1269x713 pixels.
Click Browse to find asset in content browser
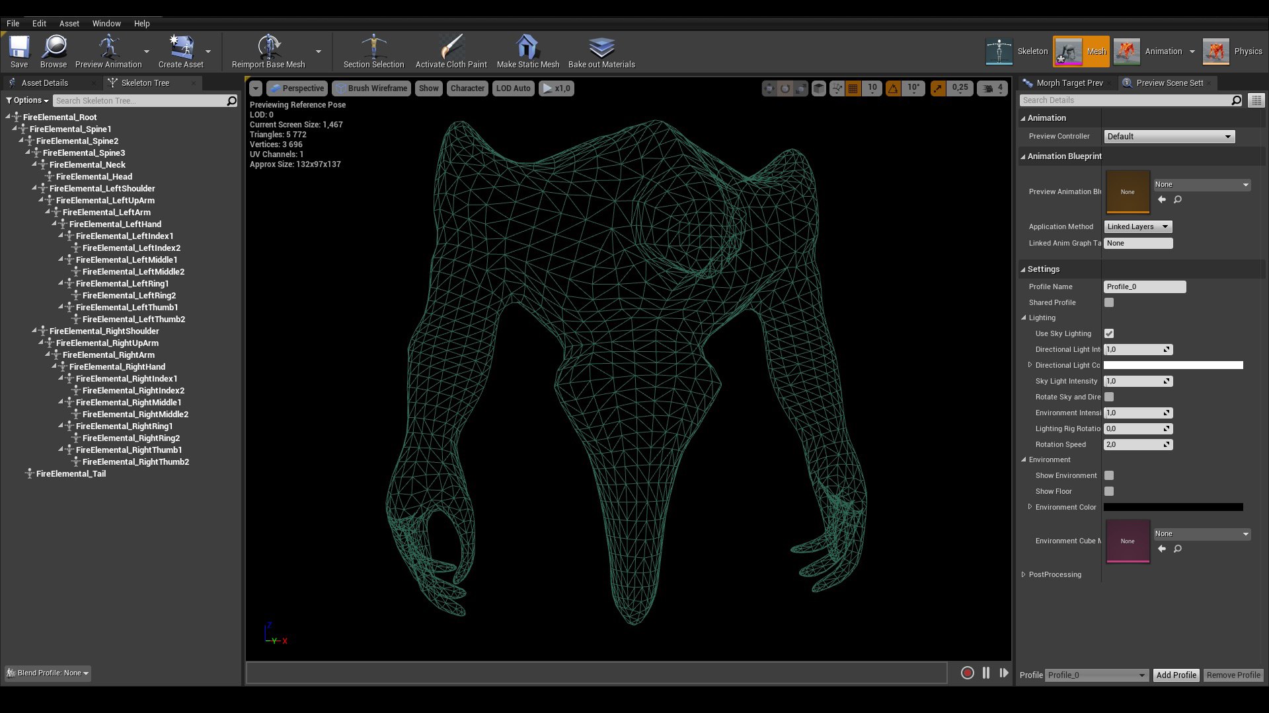[54, 48]
